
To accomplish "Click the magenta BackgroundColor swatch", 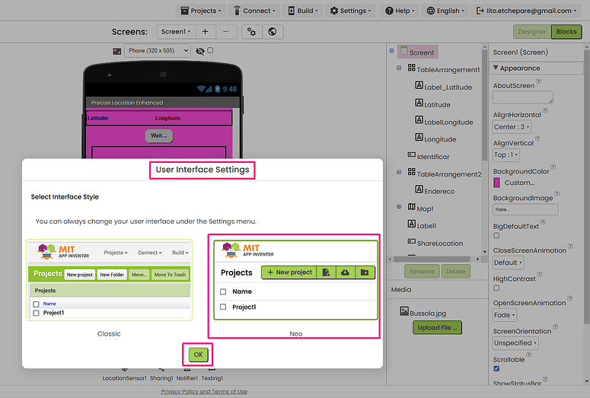I will [x=497, y=183].
